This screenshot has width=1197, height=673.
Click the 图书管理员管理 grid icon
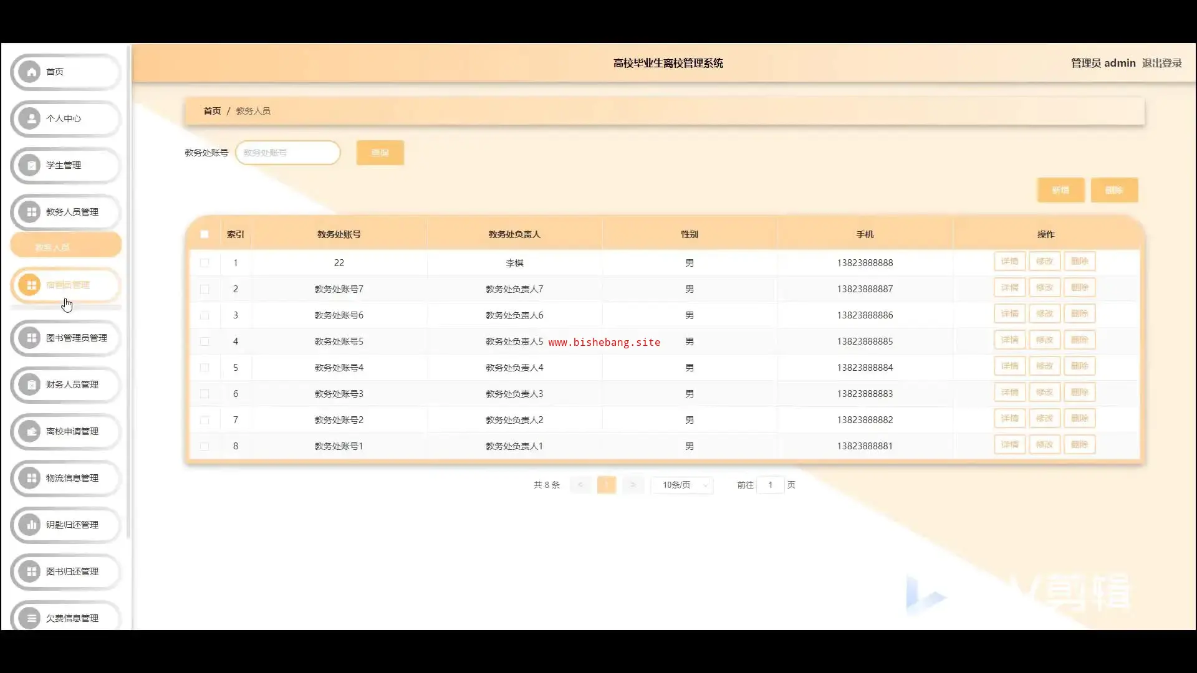(30, 338)
